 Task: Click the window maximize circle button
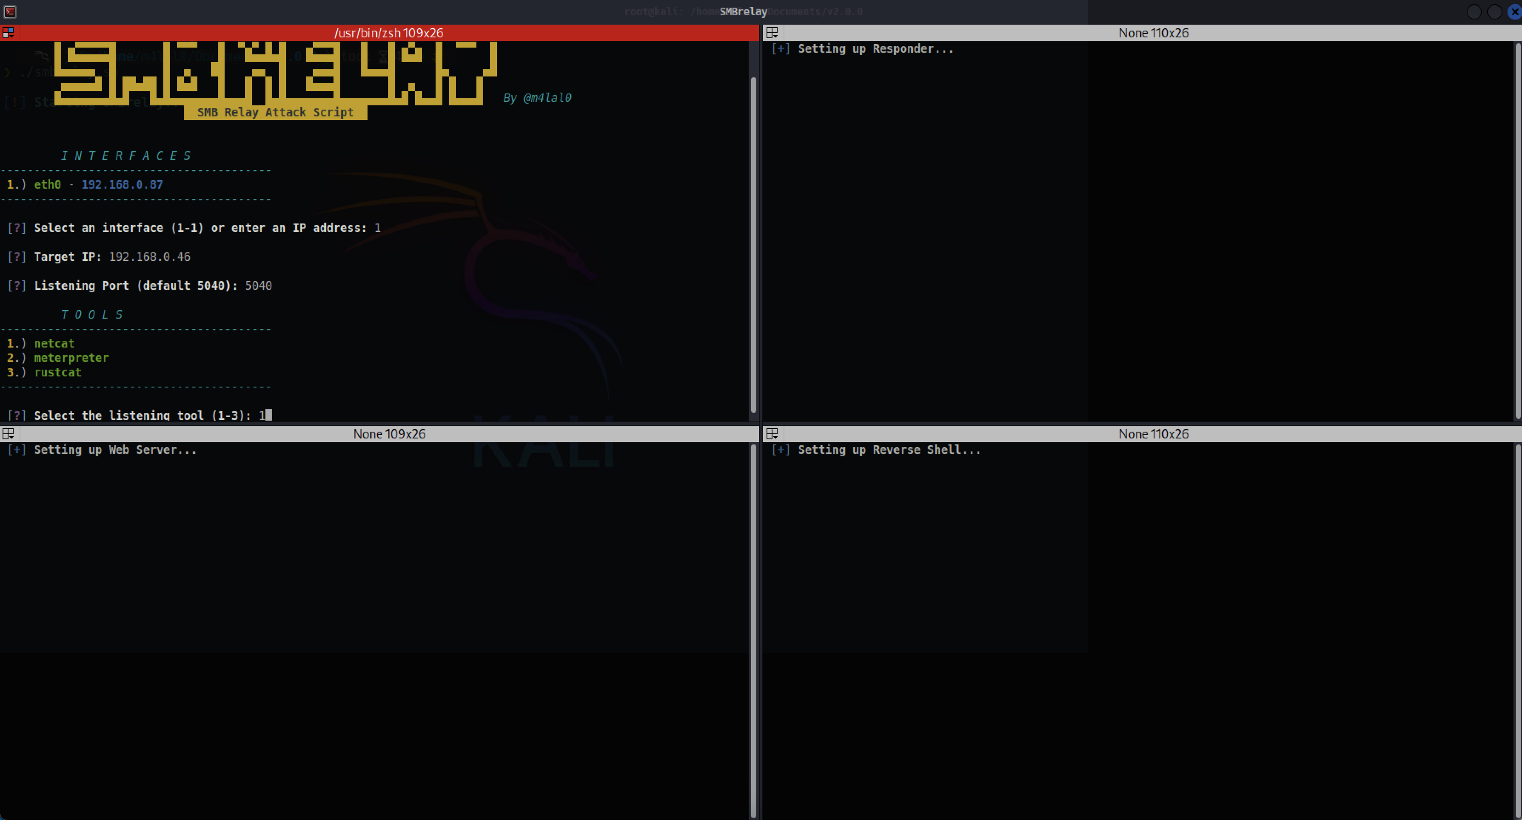tap(1494, 12)
